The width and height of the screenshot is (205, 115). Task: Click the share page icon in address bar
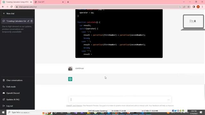click(184, 7)
